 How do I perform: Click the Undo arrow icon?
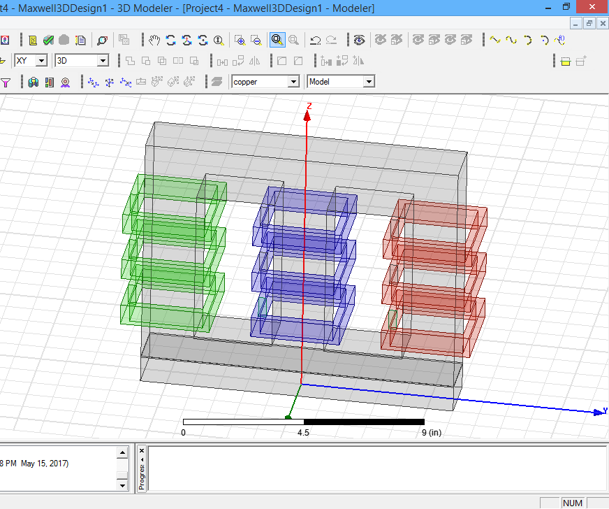point(315,40)
